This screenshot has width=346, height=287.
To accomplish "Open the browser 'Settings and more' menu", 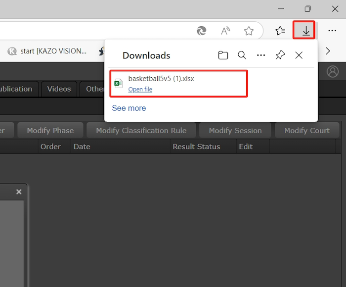I will (333, 31).
